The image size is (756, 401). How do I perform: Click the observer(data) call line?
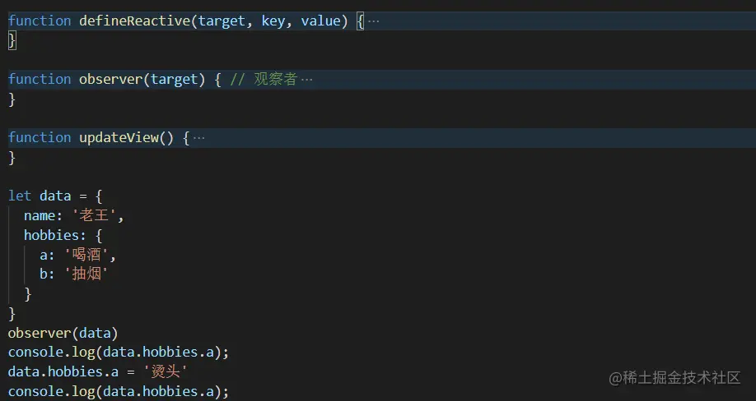click(63, 333)
